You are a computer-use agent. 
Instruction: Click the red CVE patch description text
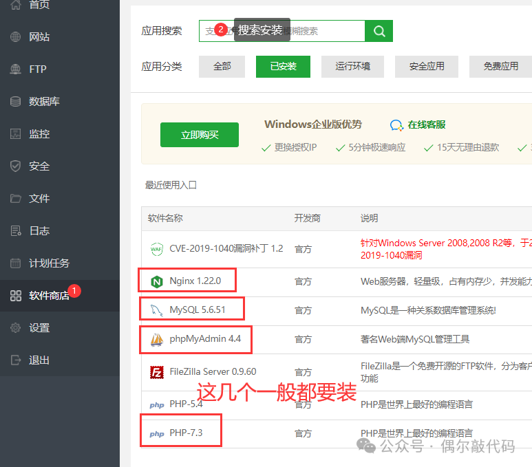[x=446, y=249]
